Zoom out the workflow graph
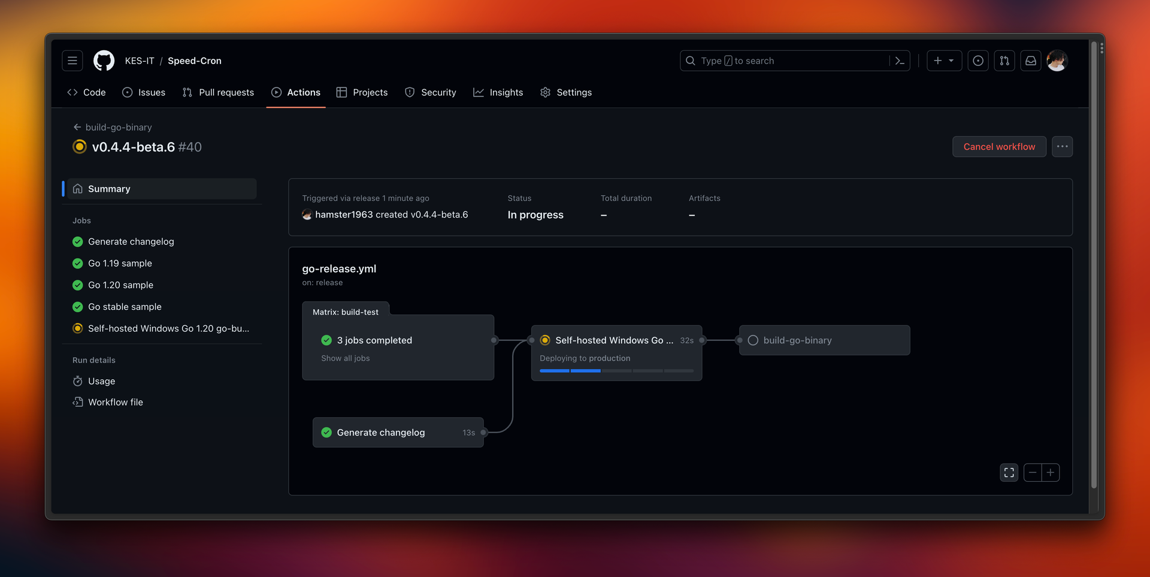Viewport: 1150px width, 577px height. 1033,473
